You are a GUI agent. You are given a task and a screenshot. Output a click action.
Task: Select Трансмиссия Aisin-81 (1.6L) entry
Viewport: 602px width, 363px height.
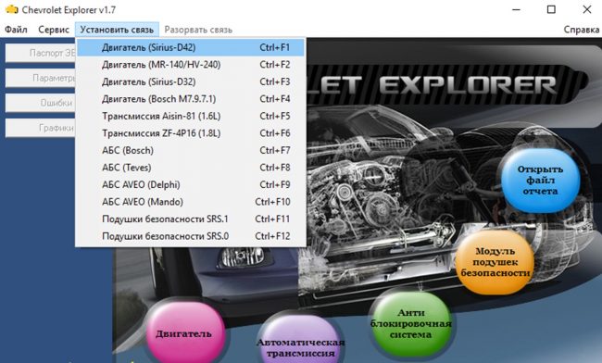pyautogui.click(x=191, y=116)
